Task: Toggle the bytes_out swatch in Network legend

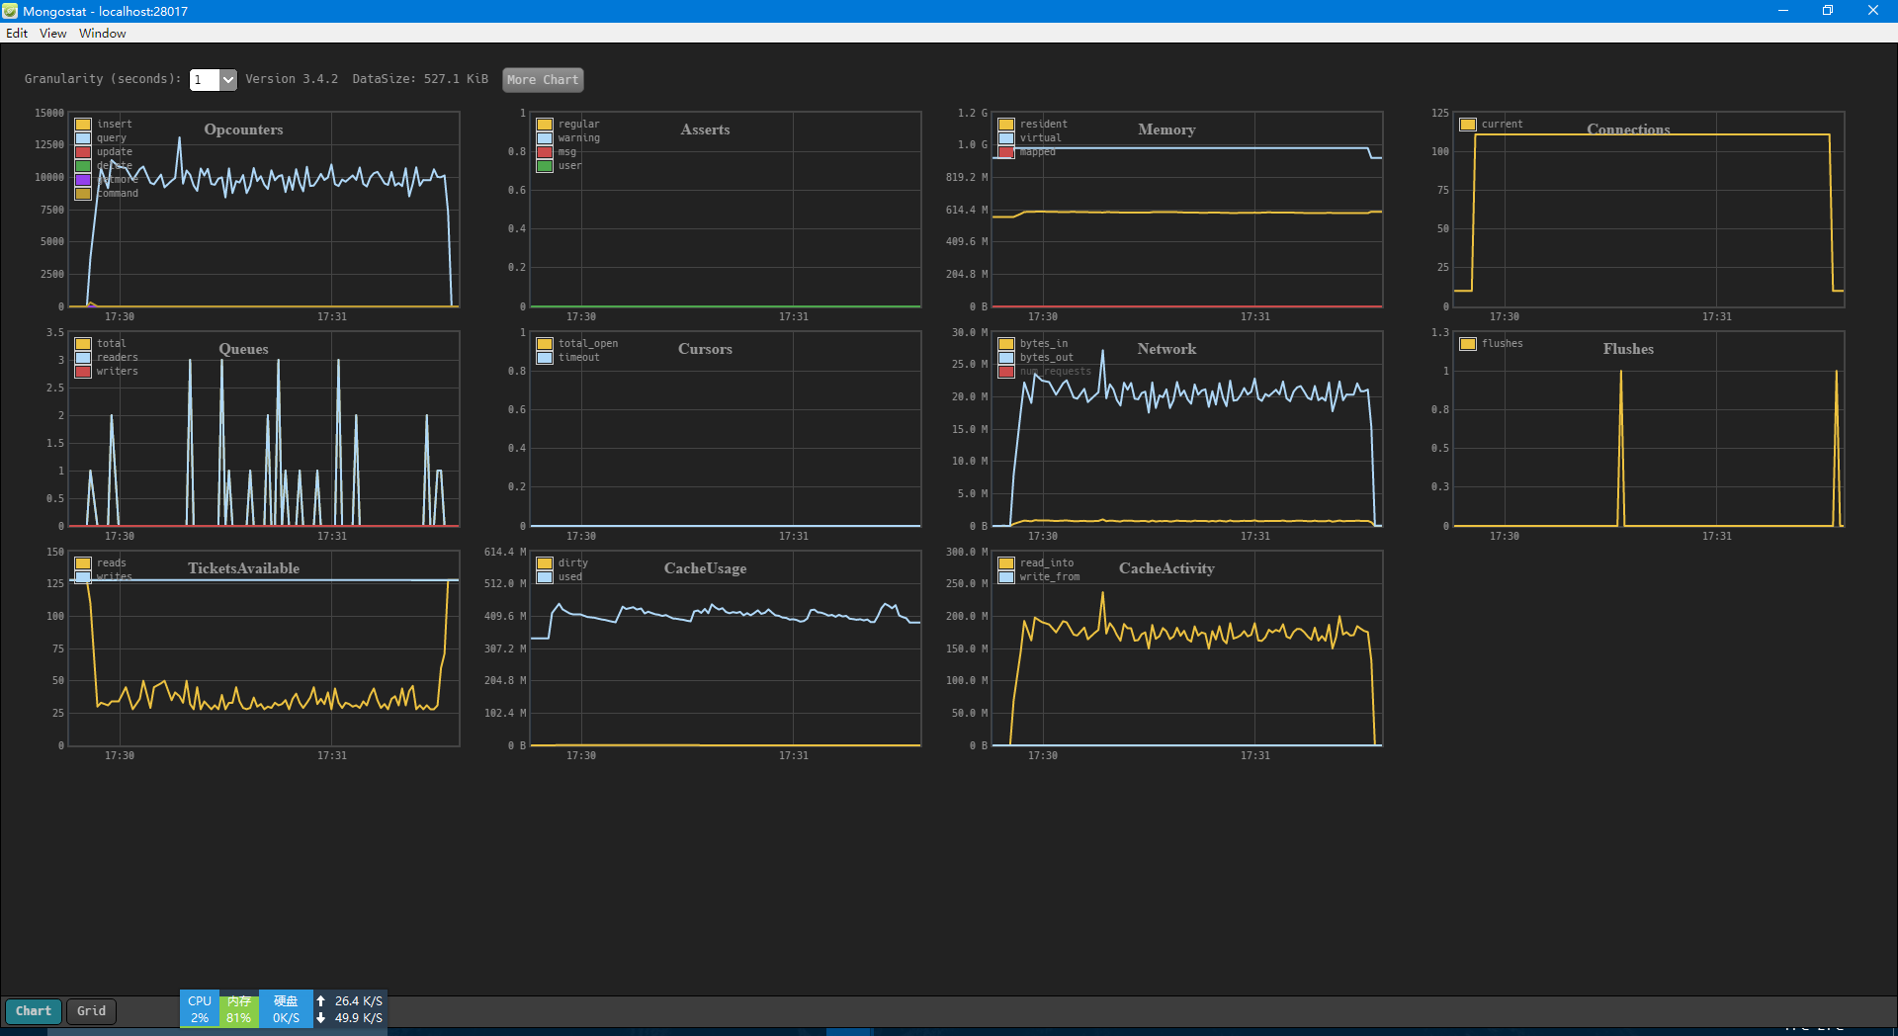Action: (1006, 358)
